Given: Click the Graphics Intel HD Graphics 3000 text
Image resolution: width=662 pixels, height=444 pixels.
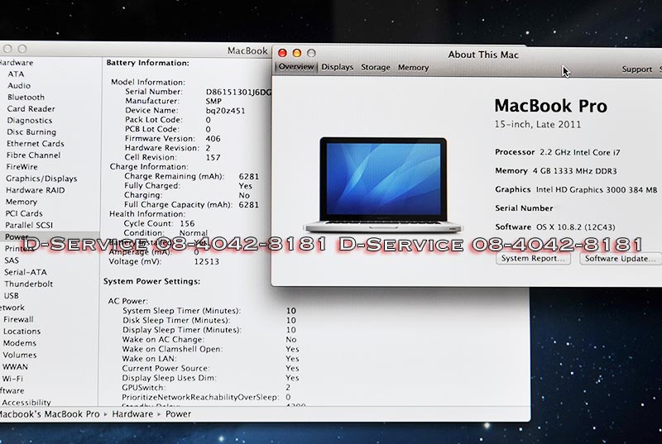Looking at the screenshot, I should (x=576, y=189).
